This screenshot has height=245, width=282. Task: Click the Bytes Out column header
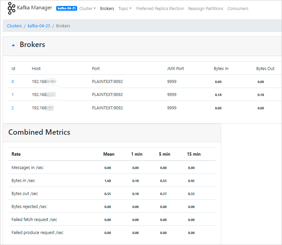[265, 69]
